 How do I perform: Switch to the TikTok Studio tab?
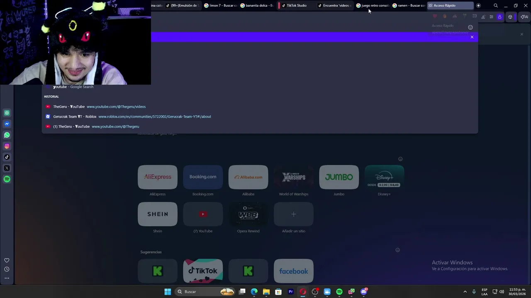point(296,5)
